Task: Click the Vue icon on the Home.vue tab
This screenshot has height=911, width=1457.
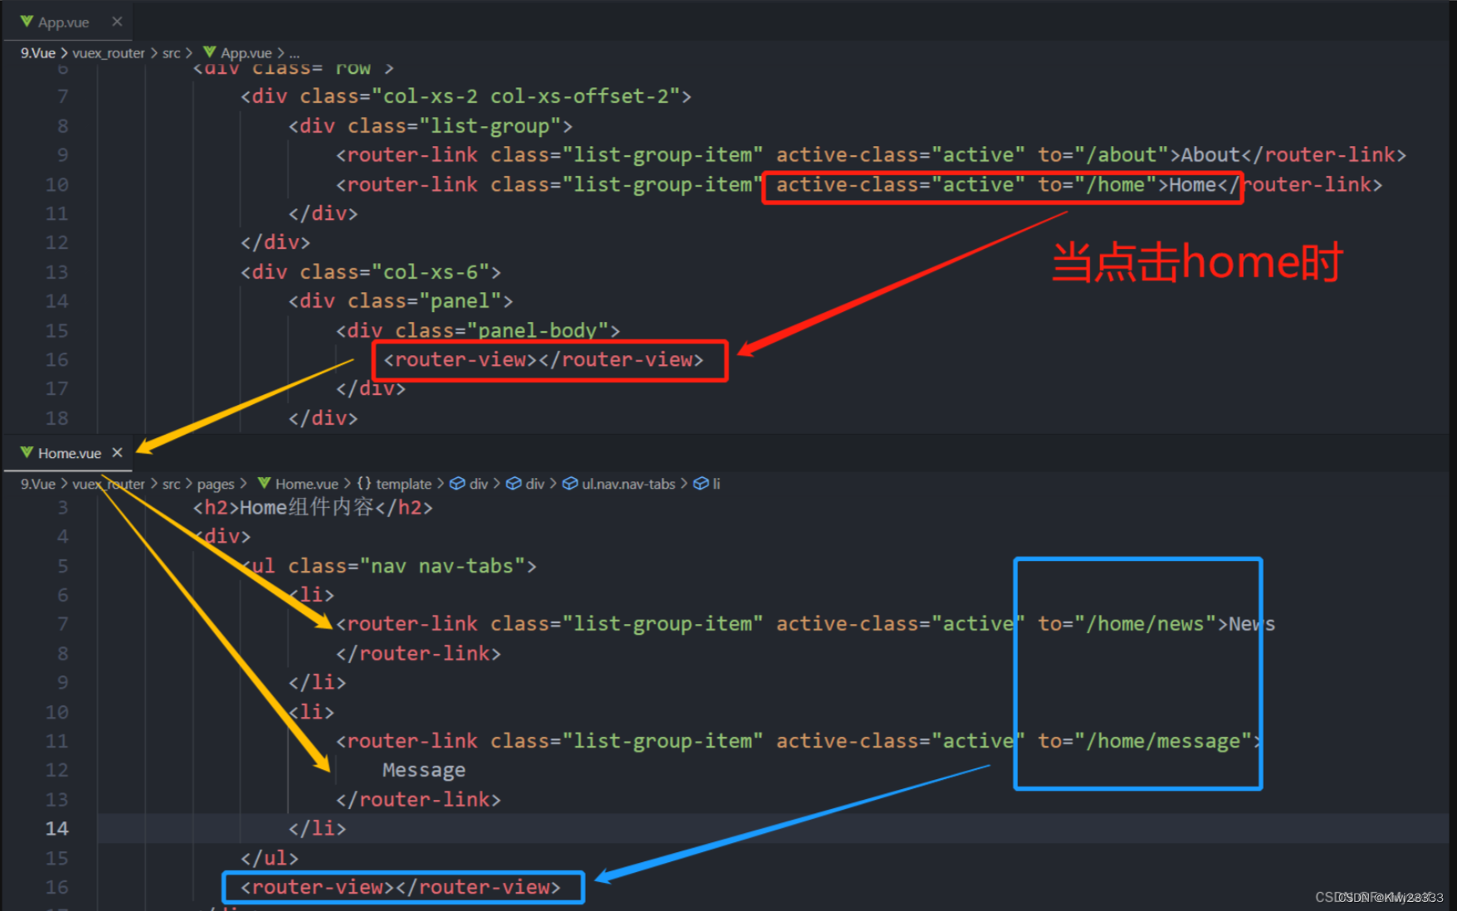Action: tap(27, 453)
